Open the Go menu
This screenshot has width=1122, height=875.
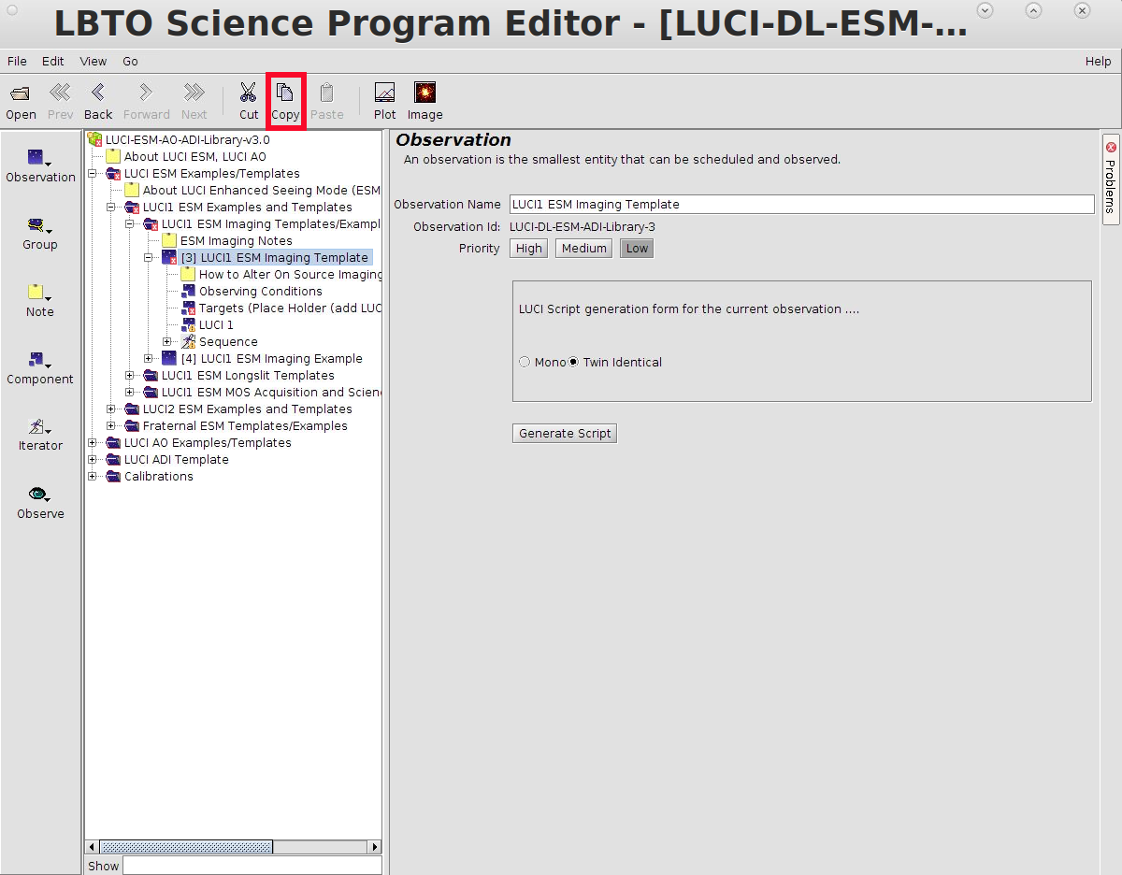tap(130, 61)
